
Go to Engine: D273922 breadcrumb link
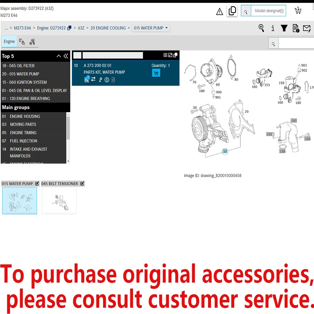pos(51,28)
